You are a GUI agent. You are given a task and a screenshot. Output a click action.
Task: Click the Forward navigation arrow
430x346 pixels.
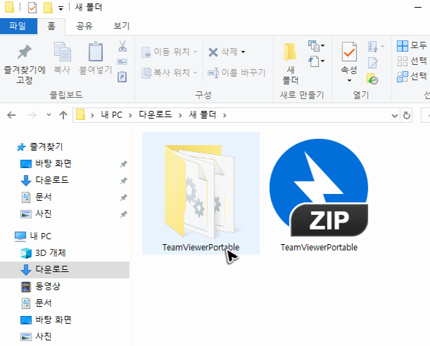pos(32,115)
